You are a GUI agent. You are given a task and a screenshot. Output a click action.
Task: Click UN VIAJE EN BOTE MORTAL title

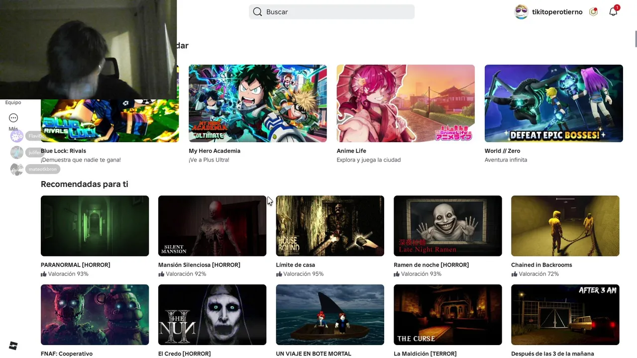point(314,354)
